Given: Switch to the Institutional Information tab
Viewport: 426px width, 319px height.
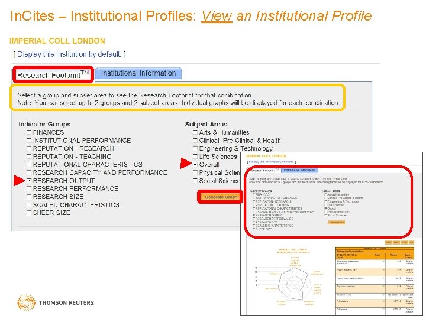Looking at the screenshot, I should [x=138, y=73].
